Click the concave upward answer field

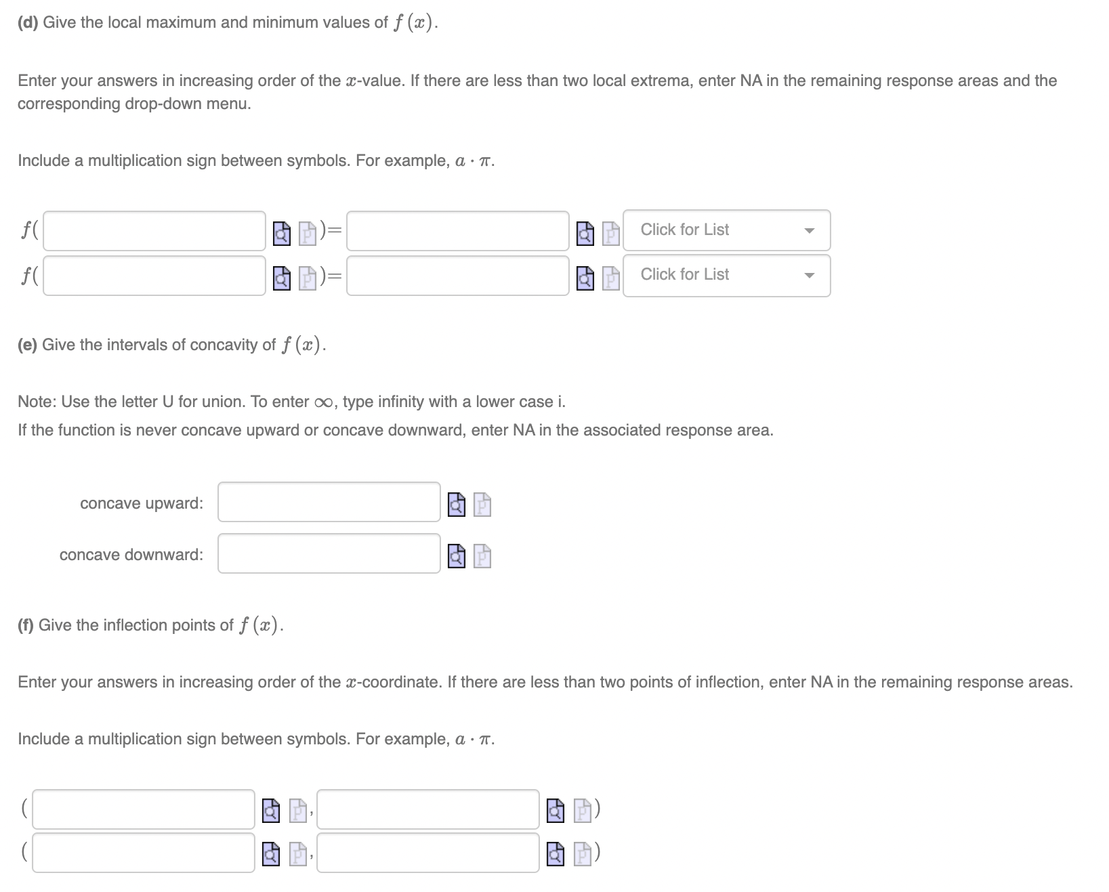pos(329,503)
